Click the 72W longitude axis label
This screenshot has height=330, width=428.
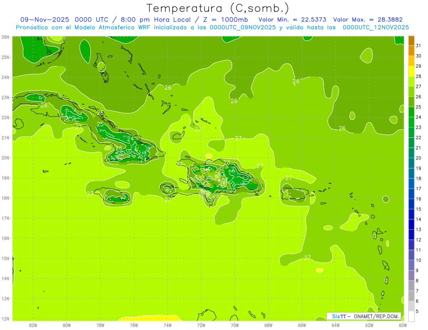coord(201,325)
